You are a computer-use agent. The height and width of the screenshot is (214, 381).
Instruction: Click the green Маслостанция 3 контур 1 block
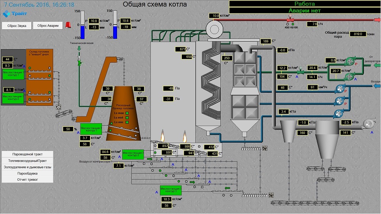pos(91,129)
